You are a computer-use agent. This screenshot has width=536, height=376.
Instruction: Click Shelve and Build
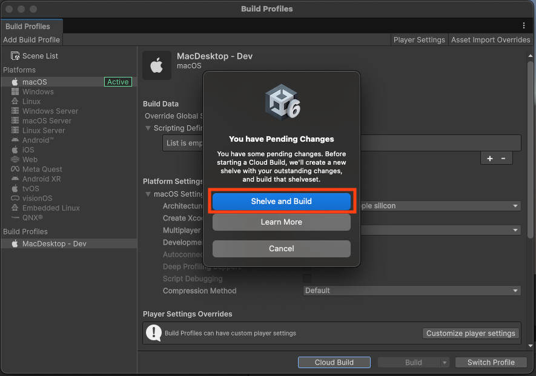tap(282, 202)
